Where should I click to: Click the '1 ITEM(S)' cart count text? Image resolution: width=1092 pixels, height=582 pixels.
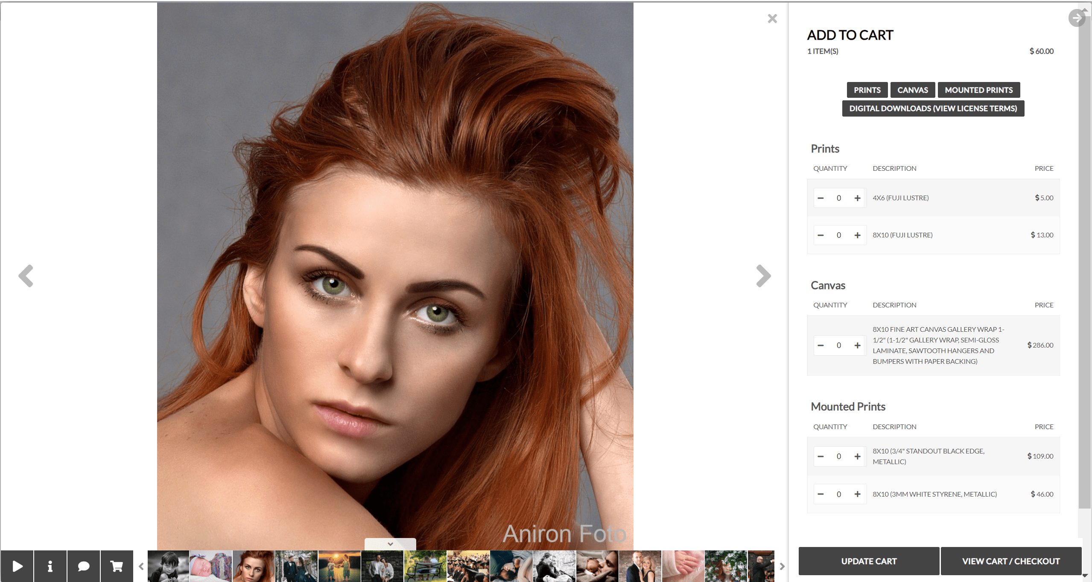pos(823,51)
